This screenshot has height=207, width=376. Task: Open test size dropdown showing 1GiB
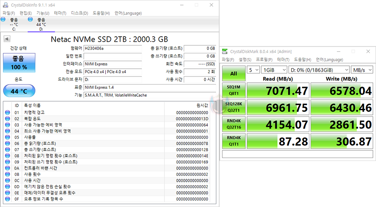274,70
